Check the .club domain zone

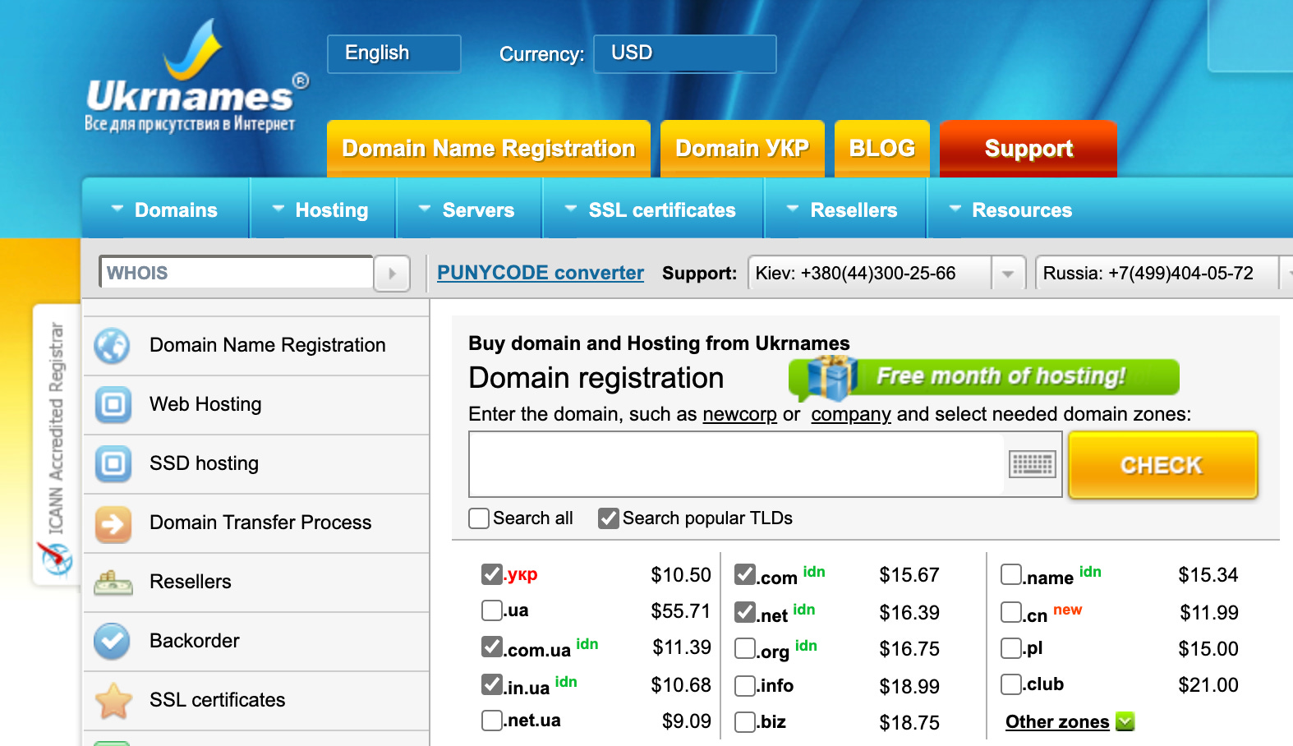(1011, 684)
